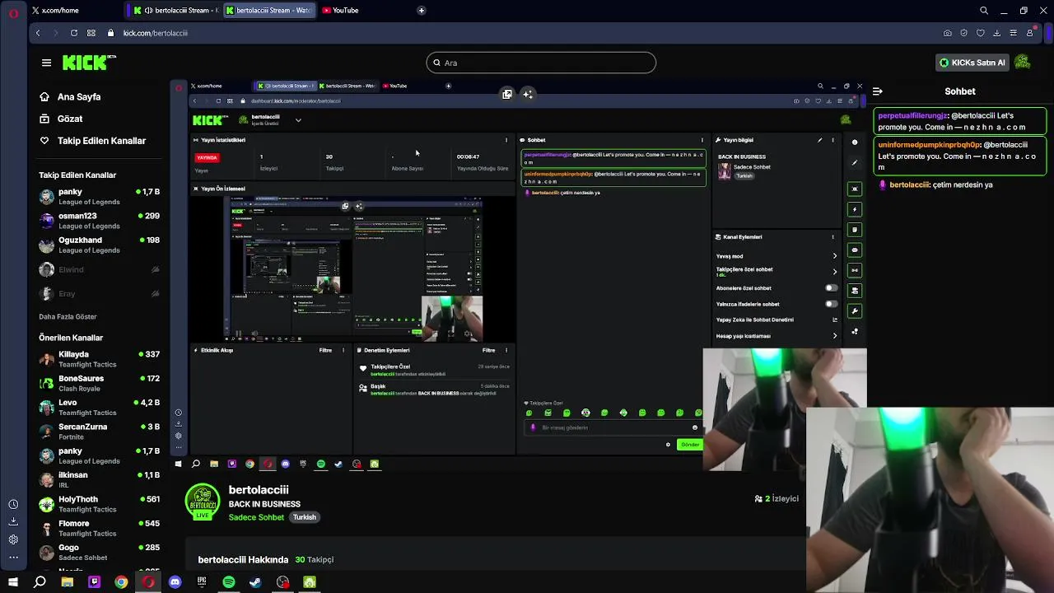Click the 2 İzleyici viewer count
This screenshot has height=593, width=1054.
point(777,498)
